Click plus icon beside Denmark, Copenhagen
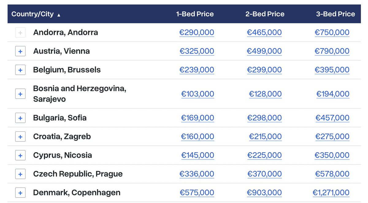Image resolution: width=368 pixels, height=203 pixels. tap(20, 193)
